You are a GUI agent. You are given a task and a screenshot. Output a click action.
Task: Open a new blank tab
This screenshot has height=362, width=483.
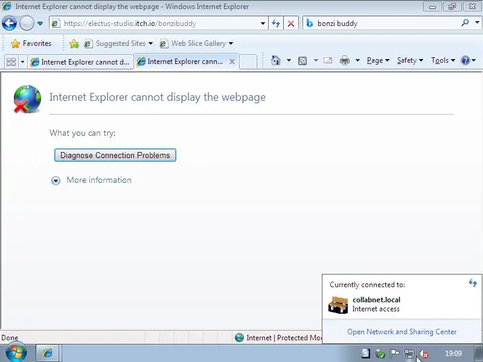248,62
